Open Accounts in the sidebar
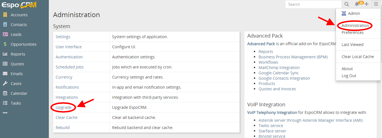 [x=19, y=15]
